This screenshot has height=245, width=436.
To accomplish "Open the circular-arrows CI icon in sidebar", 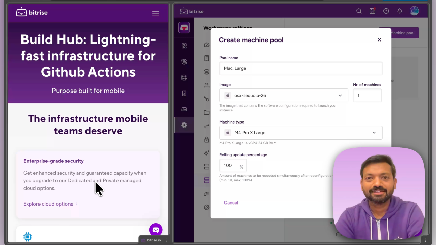I will click(x=184, y=62).
